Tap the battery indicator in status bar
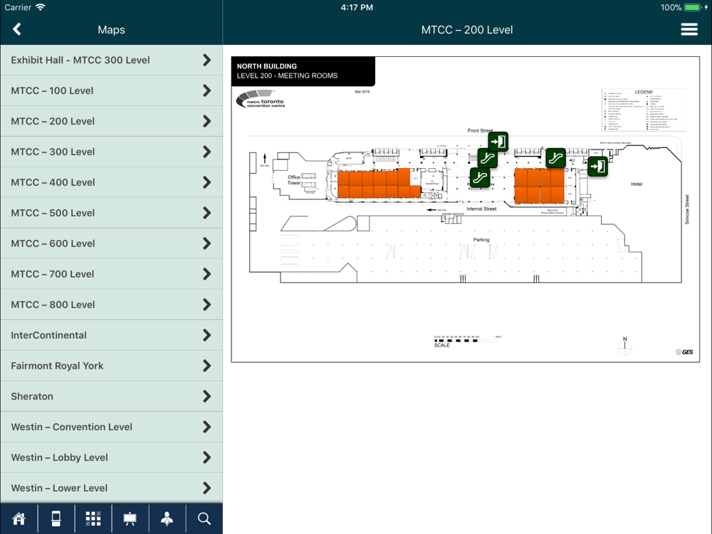This screenshot has width=712, height=534. tap(693, 7)
